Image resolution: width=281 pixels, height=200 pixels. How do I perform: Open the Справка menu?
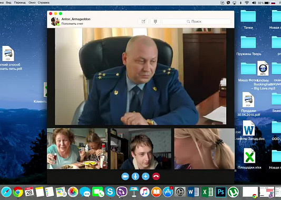click(x=44, y=3)
